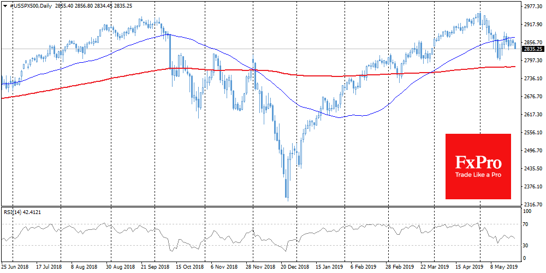Click the RSI 30 level label
The width and height of the screenshot is (546, 273).
click(x=525, y=245)
